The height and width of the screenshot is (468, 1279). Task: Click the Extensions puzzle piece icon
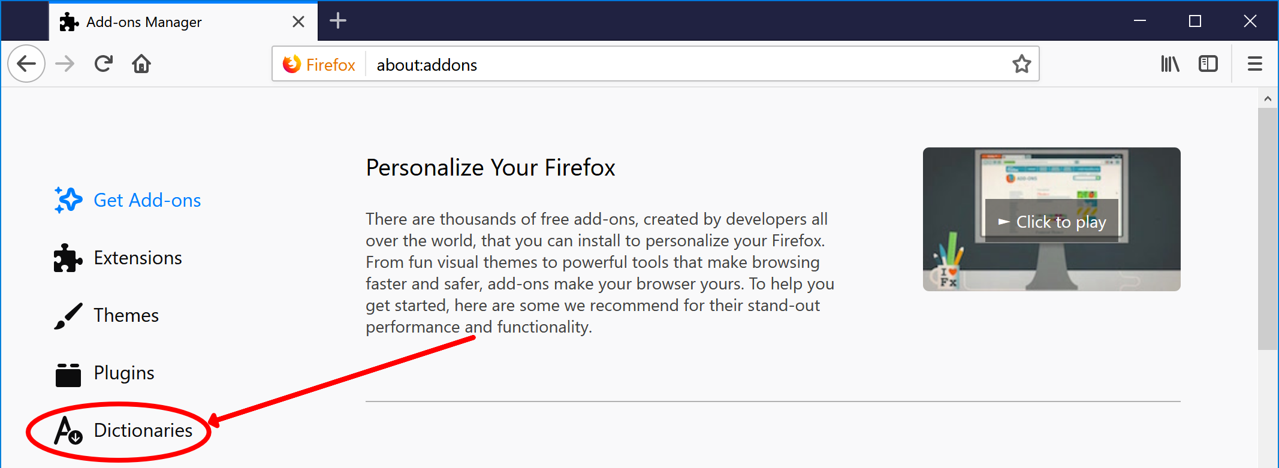(x=68, y=258)
